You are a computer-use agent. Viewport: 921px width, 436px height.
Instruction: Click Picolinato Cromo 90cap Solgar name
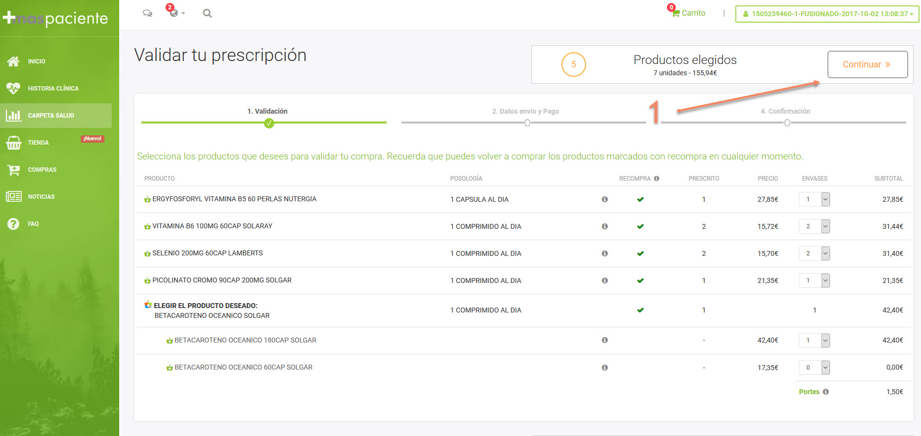[222, 280]
